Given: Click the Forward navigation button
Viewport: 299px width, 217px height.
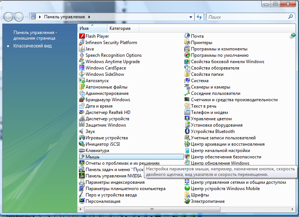Looking at the screenshot, I should tap(19, 17).
